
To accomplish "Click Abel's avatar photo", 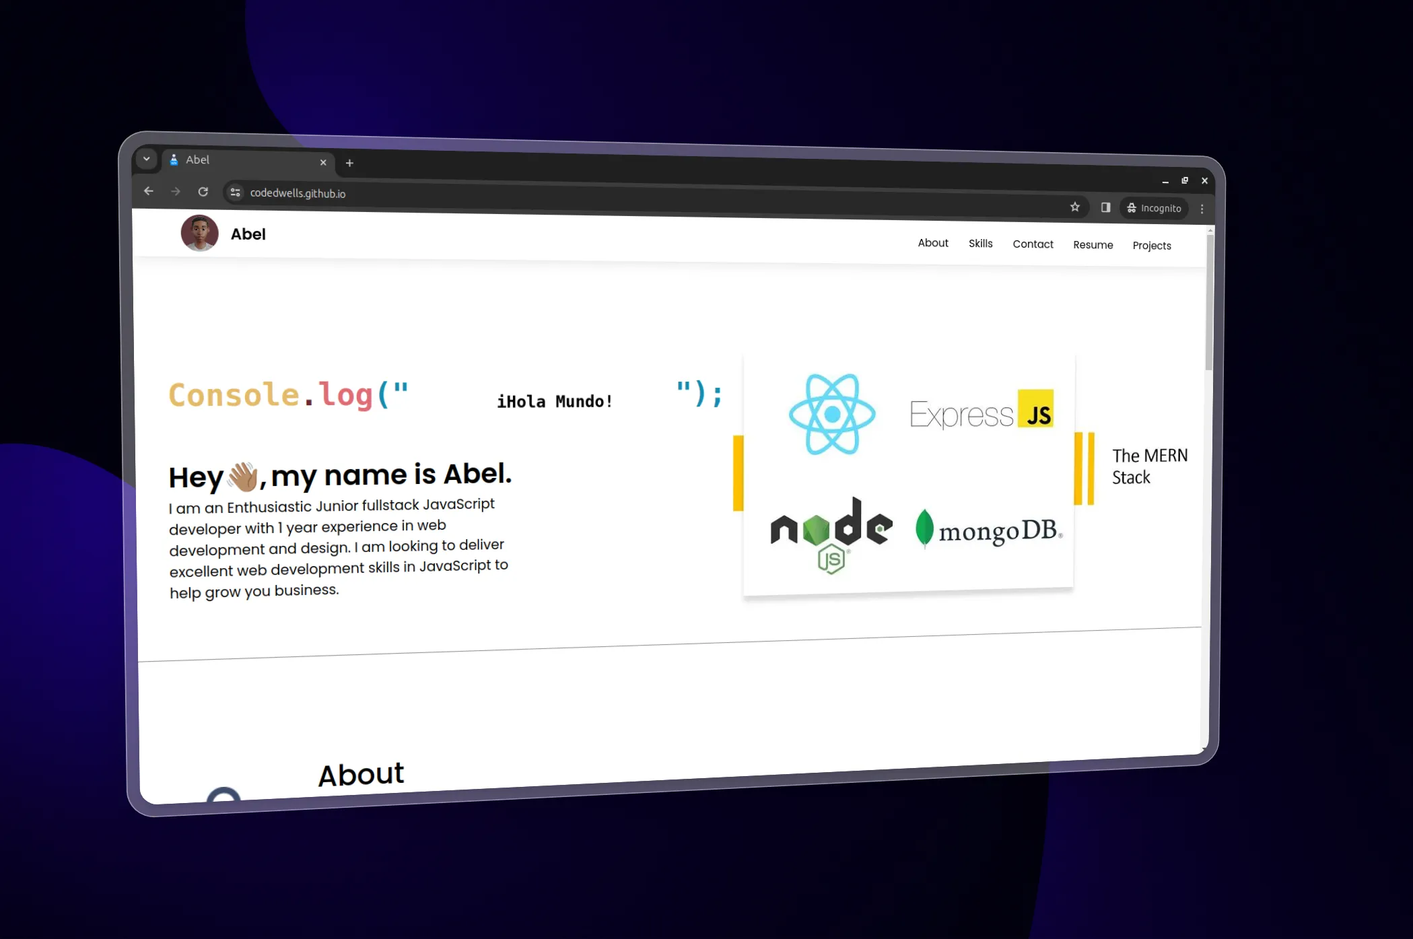I will point(199,233).
